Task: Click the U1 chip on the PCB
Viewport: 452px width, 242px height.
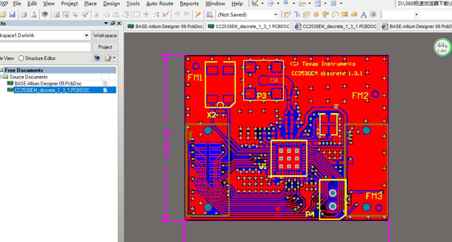Action: coord(289,158)
